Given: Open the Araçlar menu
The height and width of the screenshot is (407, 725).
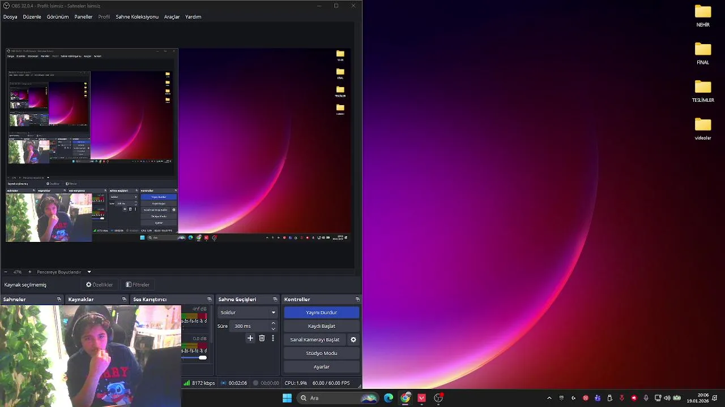Looking at the screenshot, I should (x=172, y=17).
